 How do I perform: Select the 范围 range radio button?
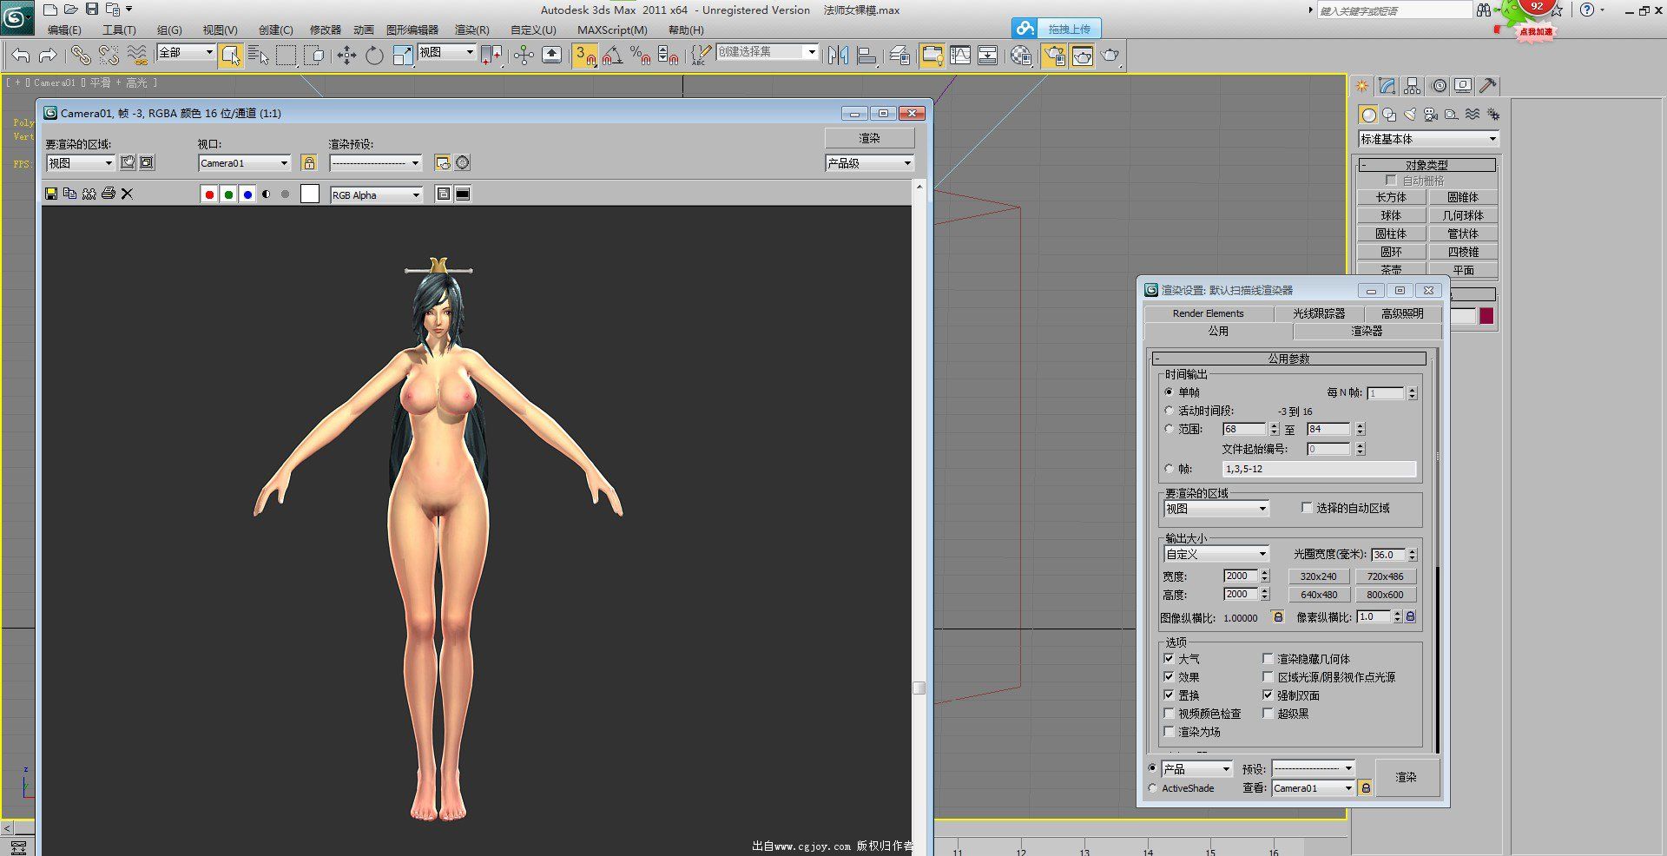point(1169,429)
